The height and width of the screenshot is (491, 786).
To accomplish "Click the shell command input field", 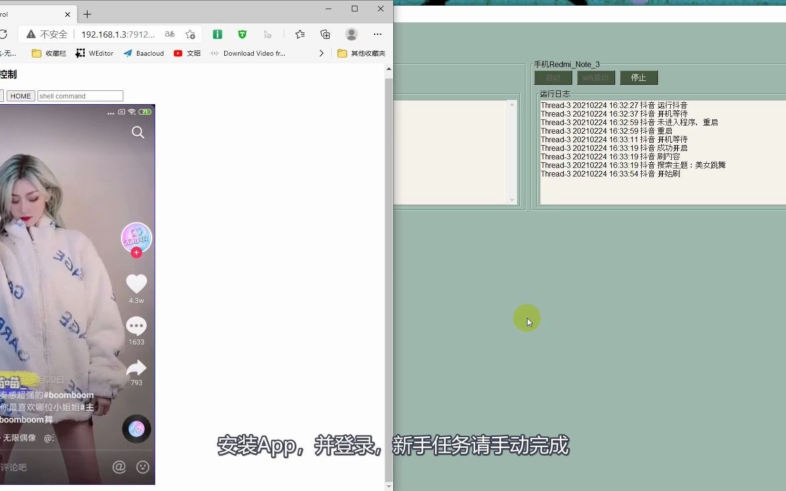I will pos(80,96).
